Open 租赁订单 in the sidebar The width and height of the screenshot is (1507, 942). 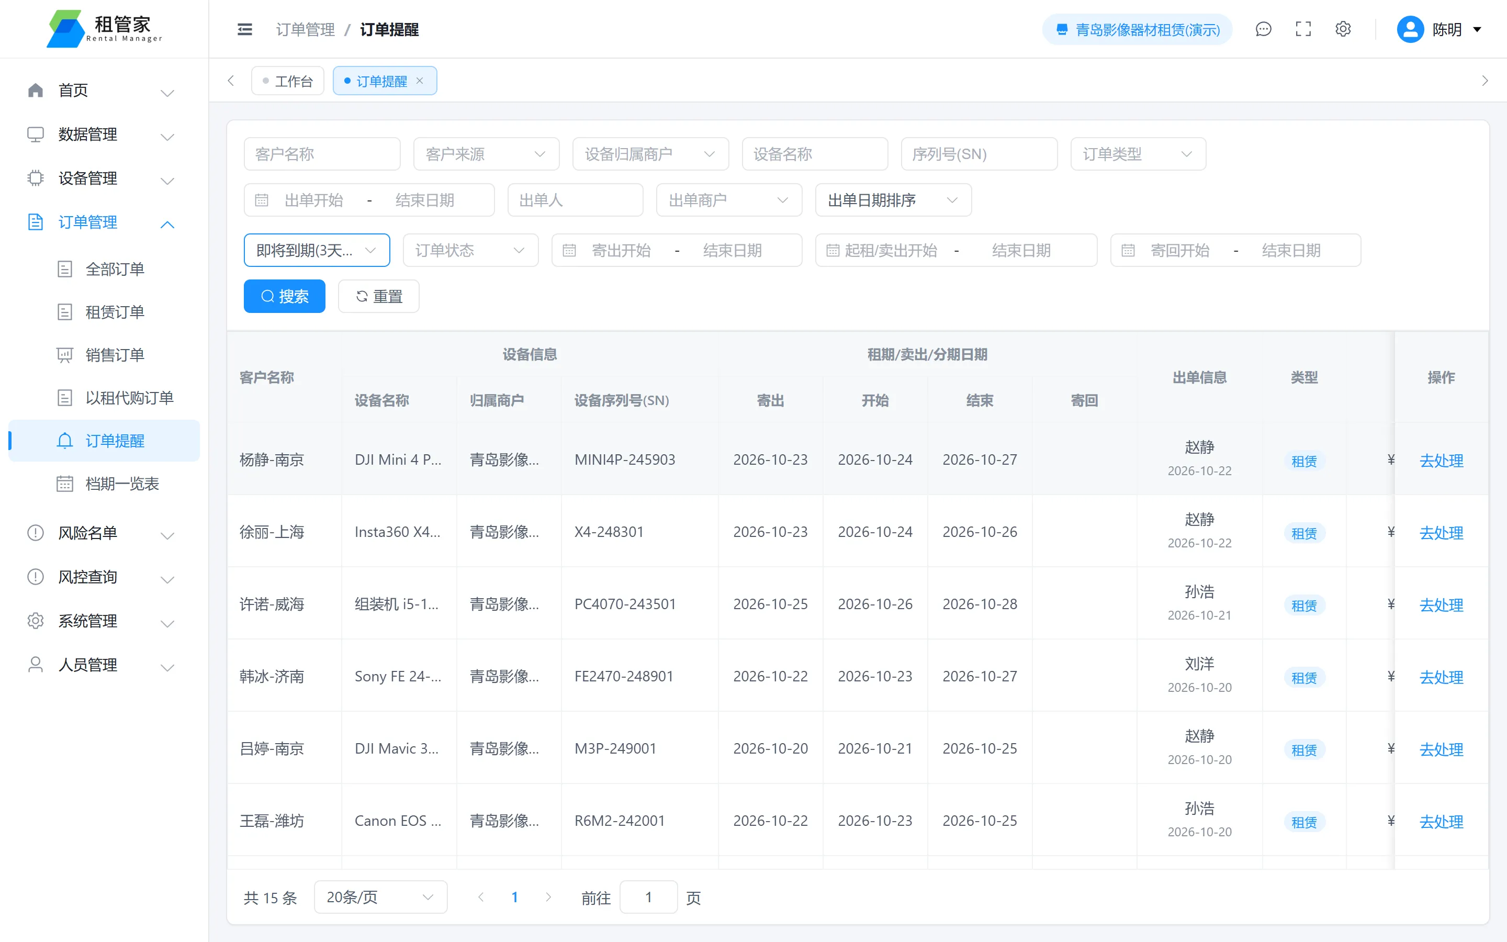point(104,312)
